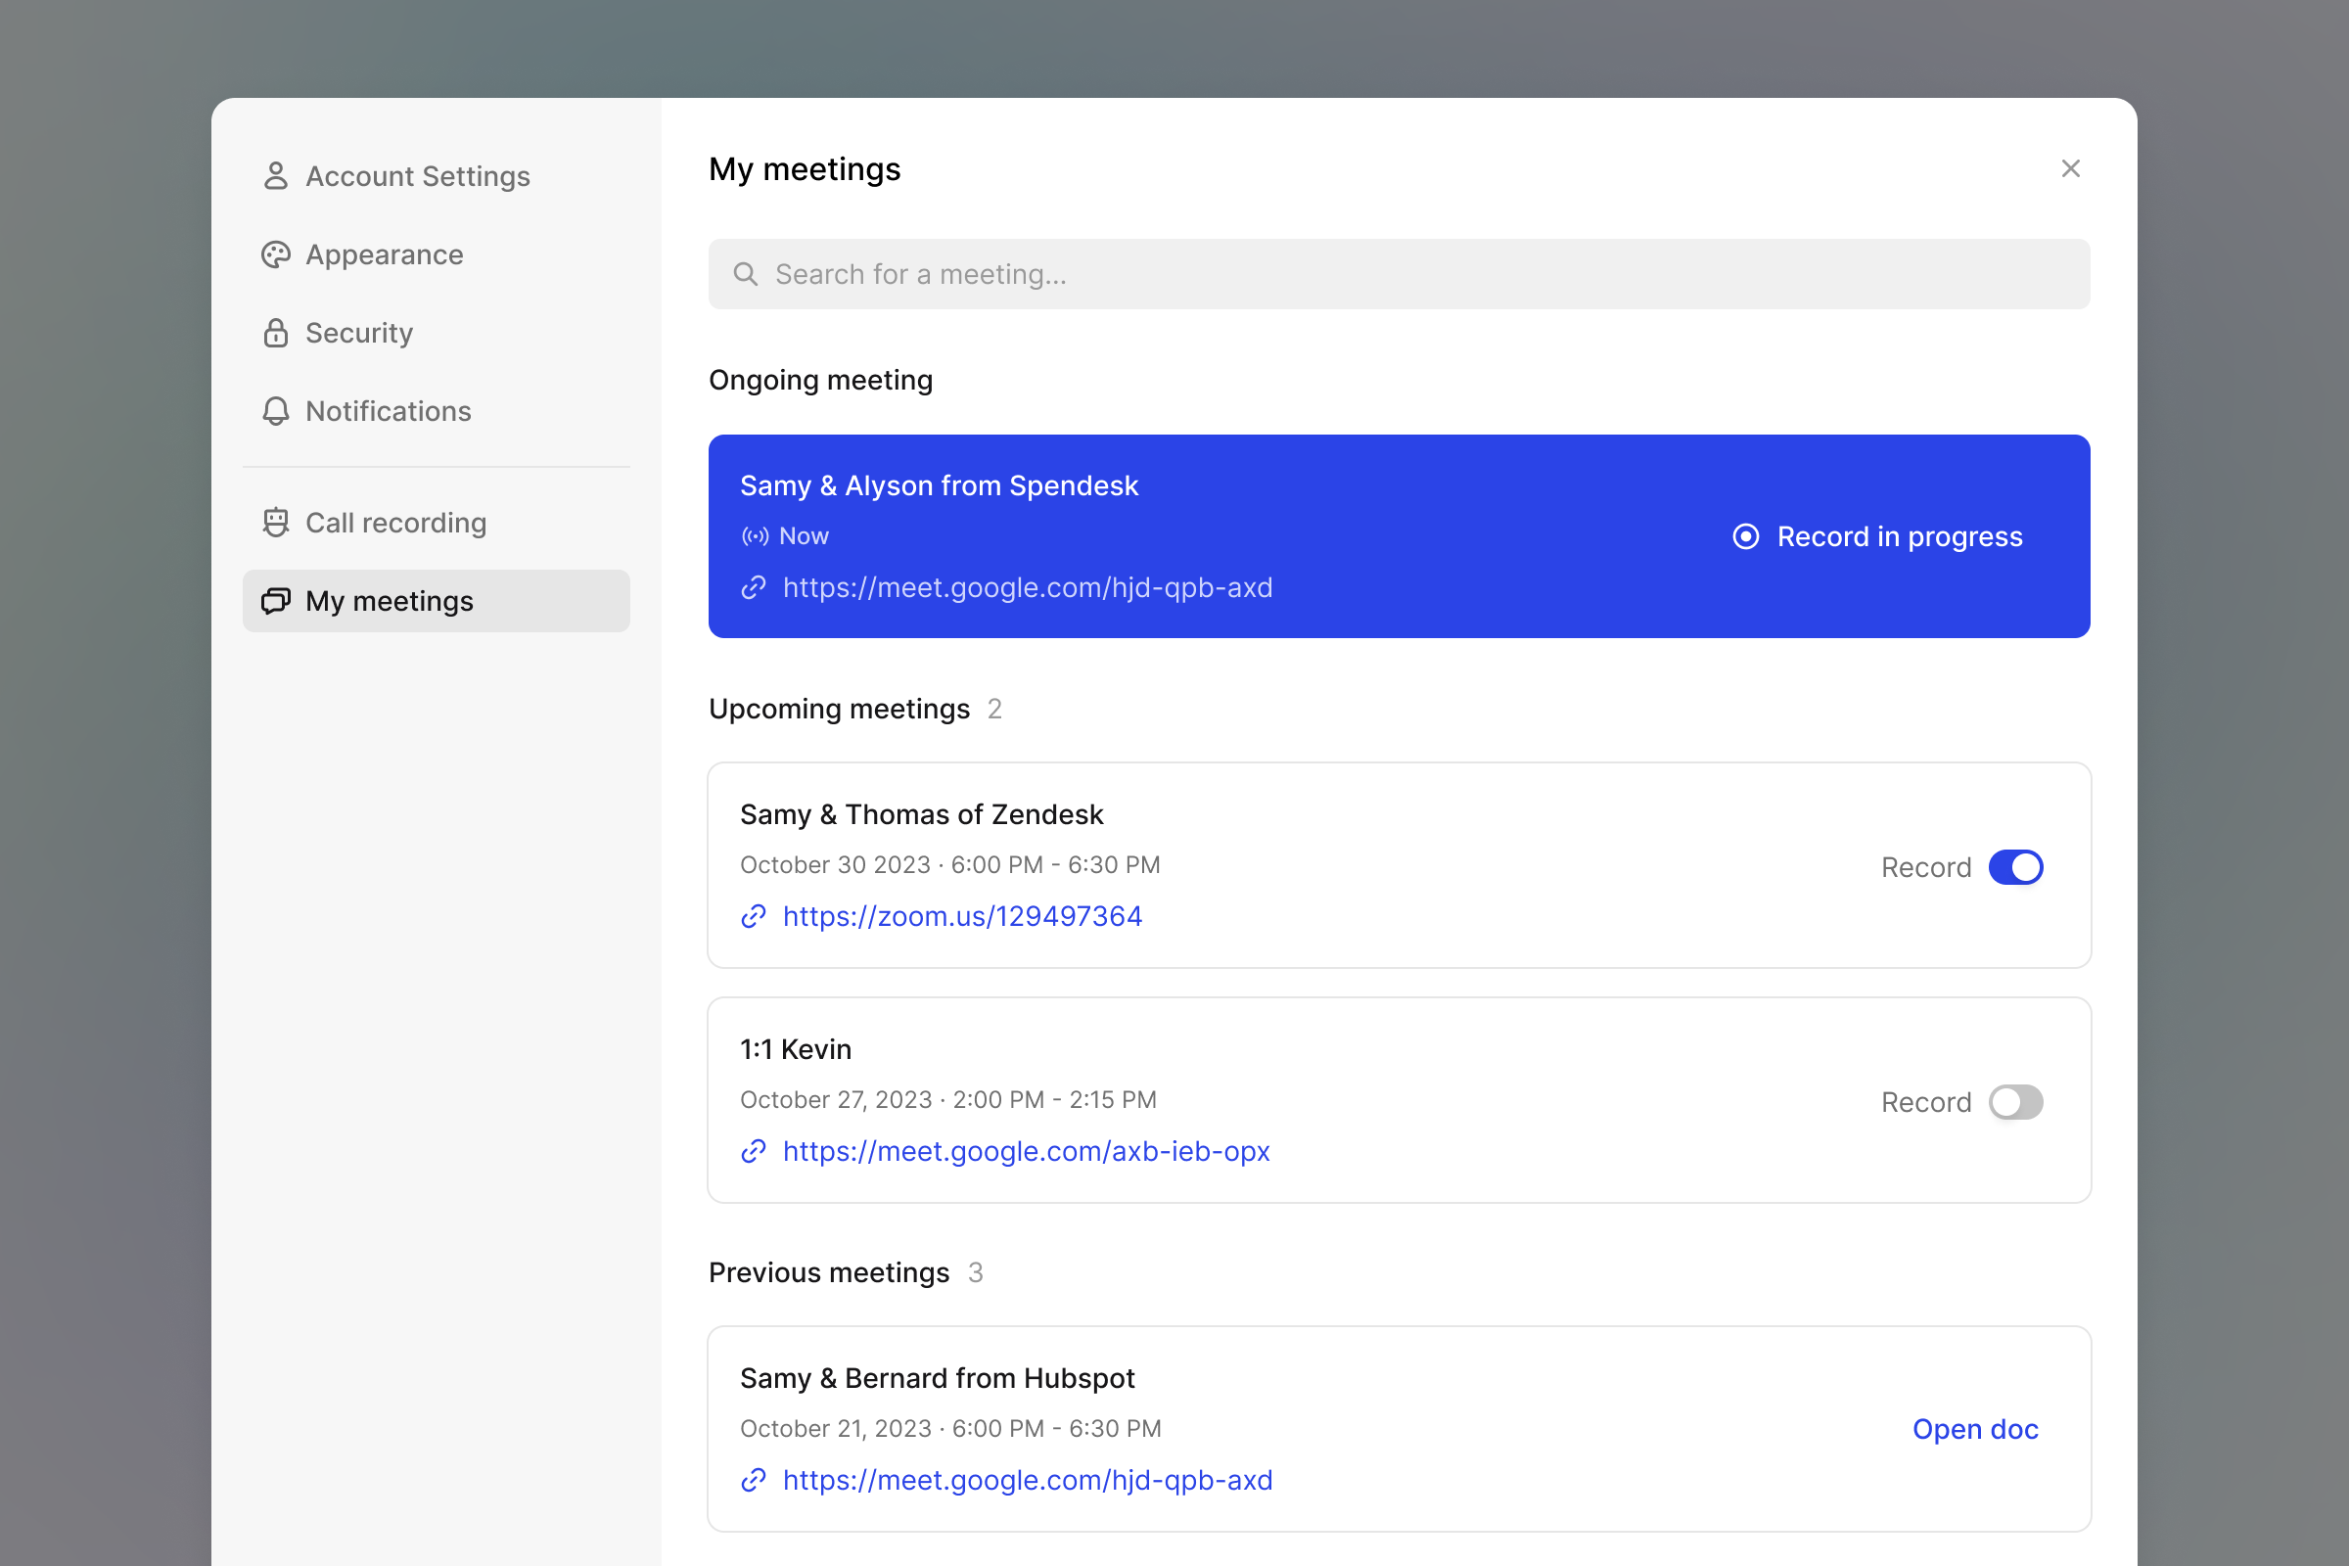Click link icon in 1:1 Kevin card
The image size is (2349, 1566).
tap(754, 1151)
